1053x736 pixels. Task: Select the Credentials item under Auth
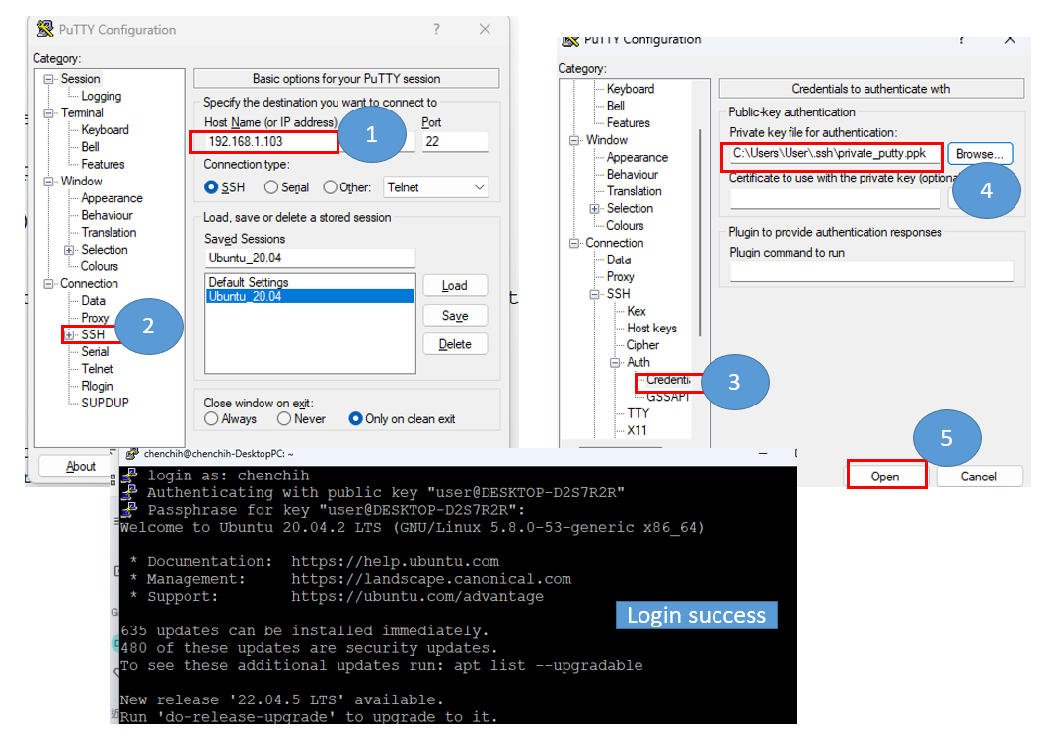pyautogui.click(x=668, y=380)
